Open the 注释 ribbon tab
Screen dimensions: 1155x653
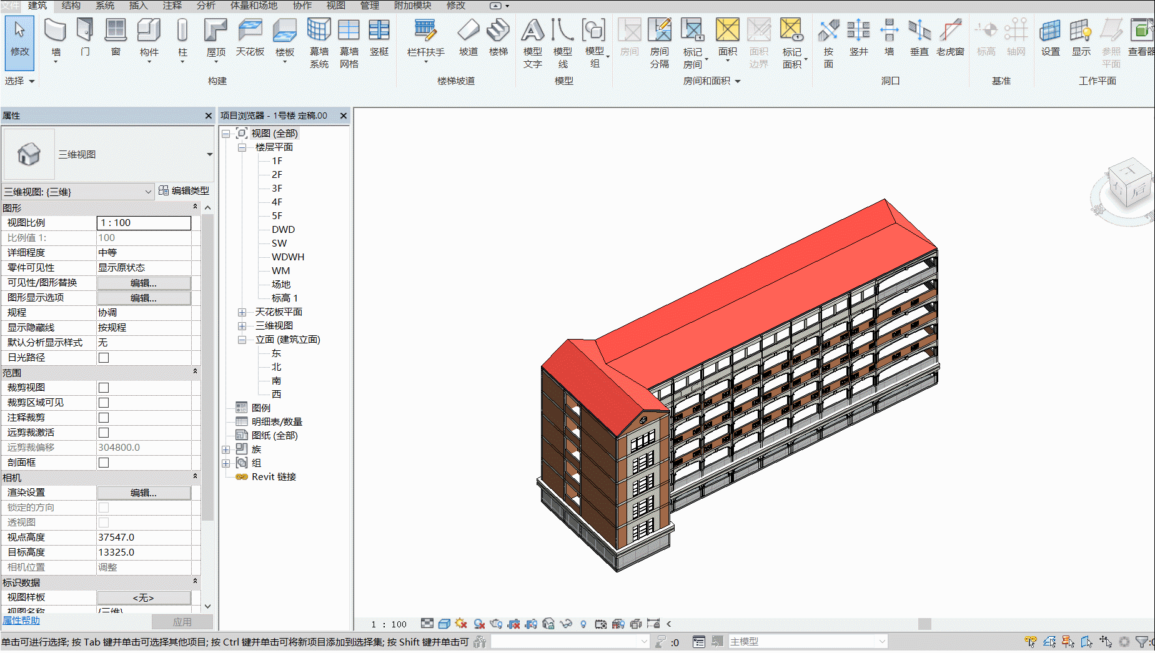[172, 6]
